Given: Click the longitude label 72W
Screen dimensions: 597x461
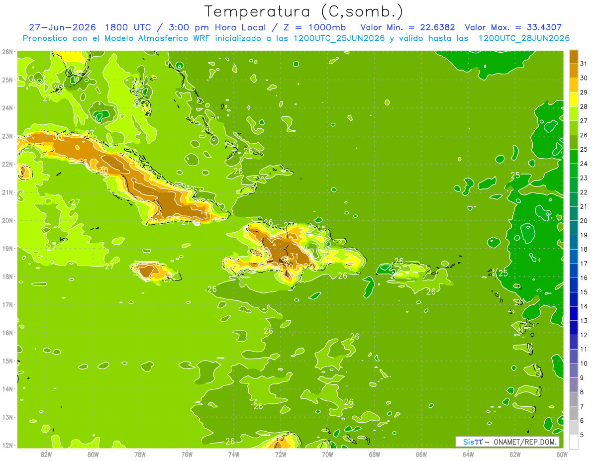Looking at the screenshot, I should [281, 454].
